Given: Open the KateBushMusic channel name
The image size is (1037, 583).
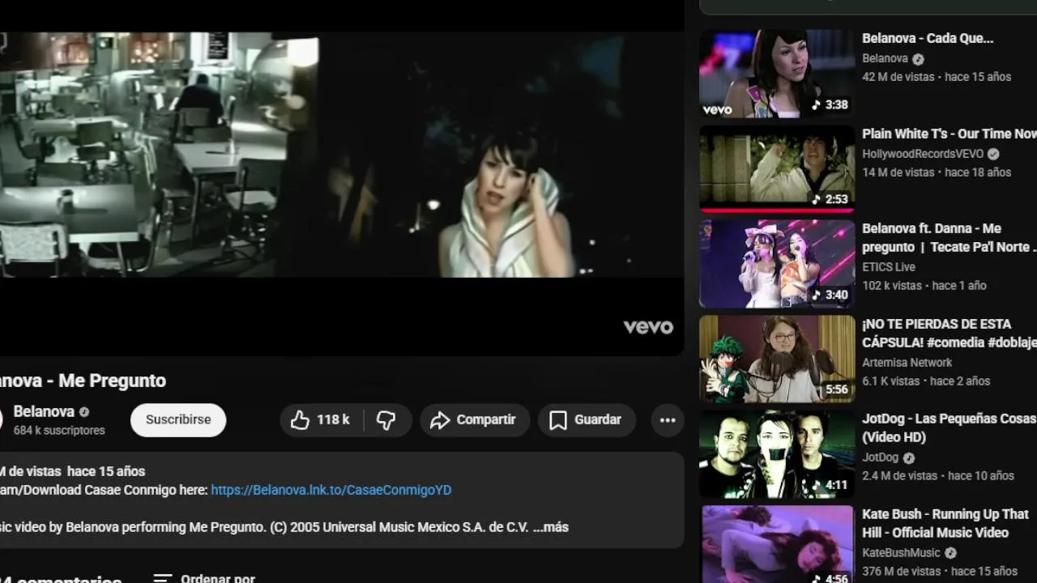Looking at the screenshot, I should 901,553.
